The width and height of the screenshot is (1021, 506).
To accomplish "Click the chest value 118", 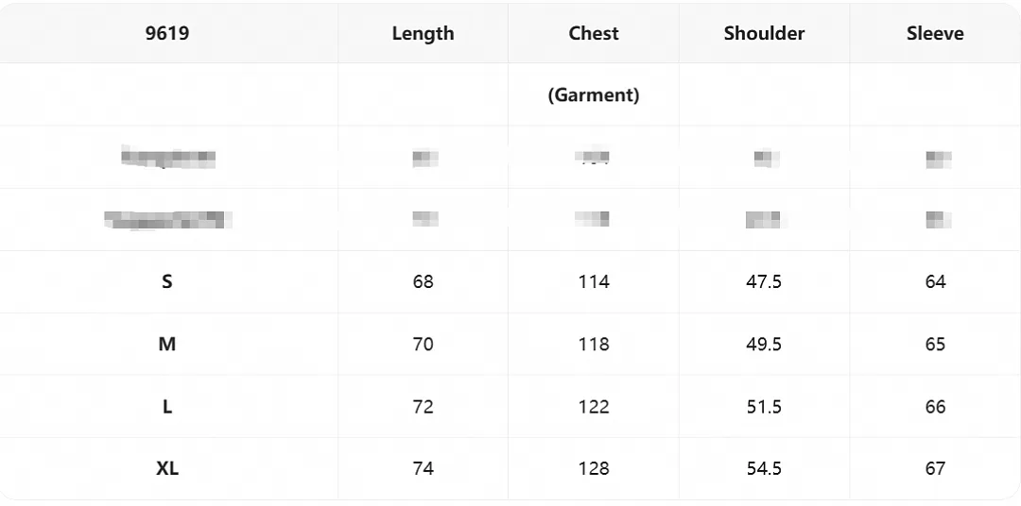I will click(x=594, y=344).
